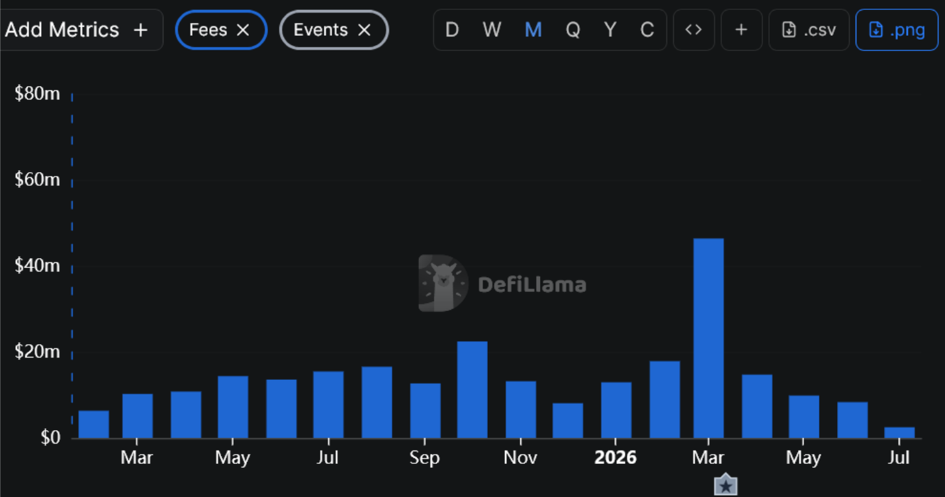Click the tallest bar for March 2026
This screenshot has height=497, width=945.
708,338
